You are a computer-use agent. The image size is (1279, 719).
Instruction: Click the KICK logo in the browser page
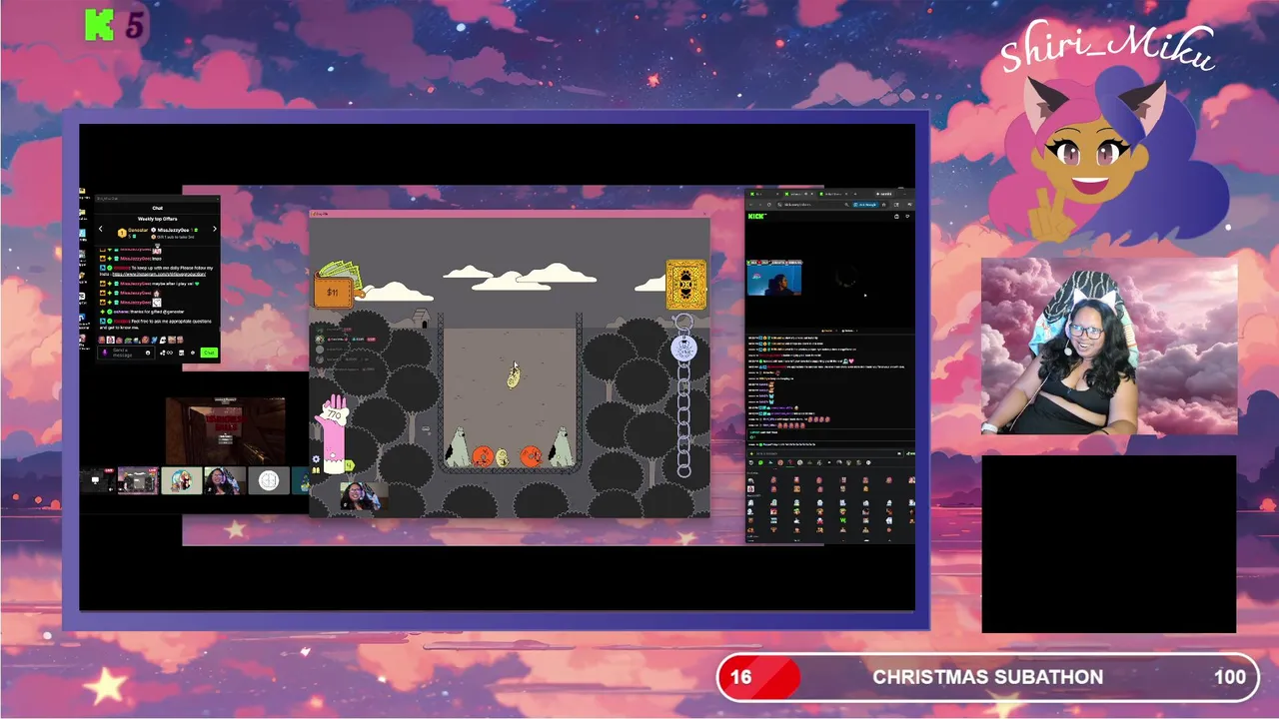pyautogui.click(x=757, y=216)
